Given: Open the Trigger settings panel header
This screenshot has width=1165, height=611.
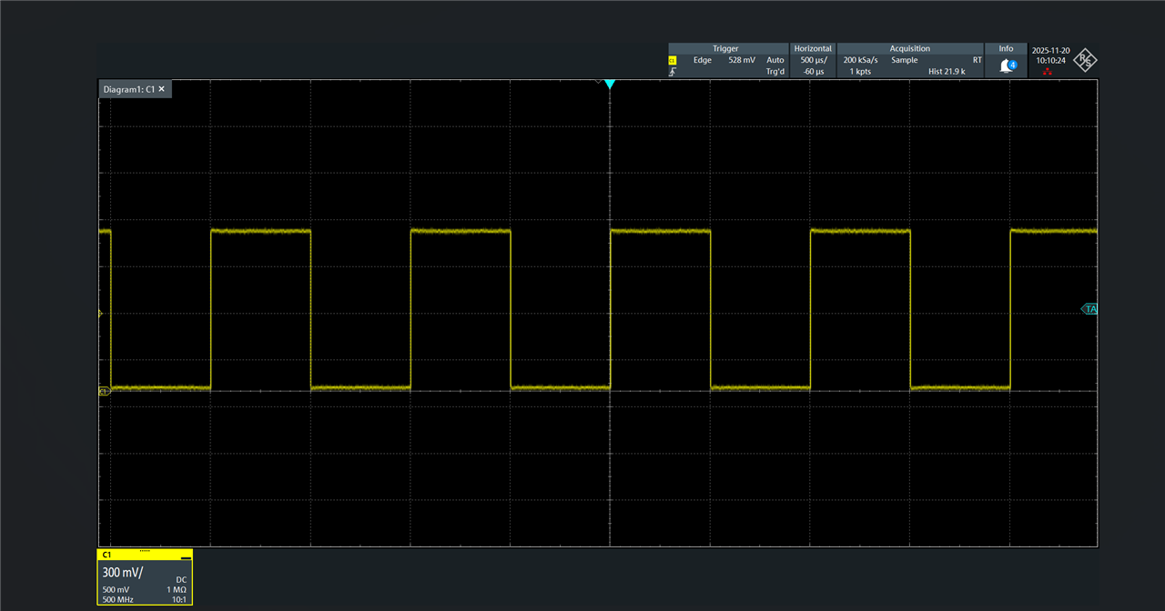Looking at the screenshot, I should (725, 49).
